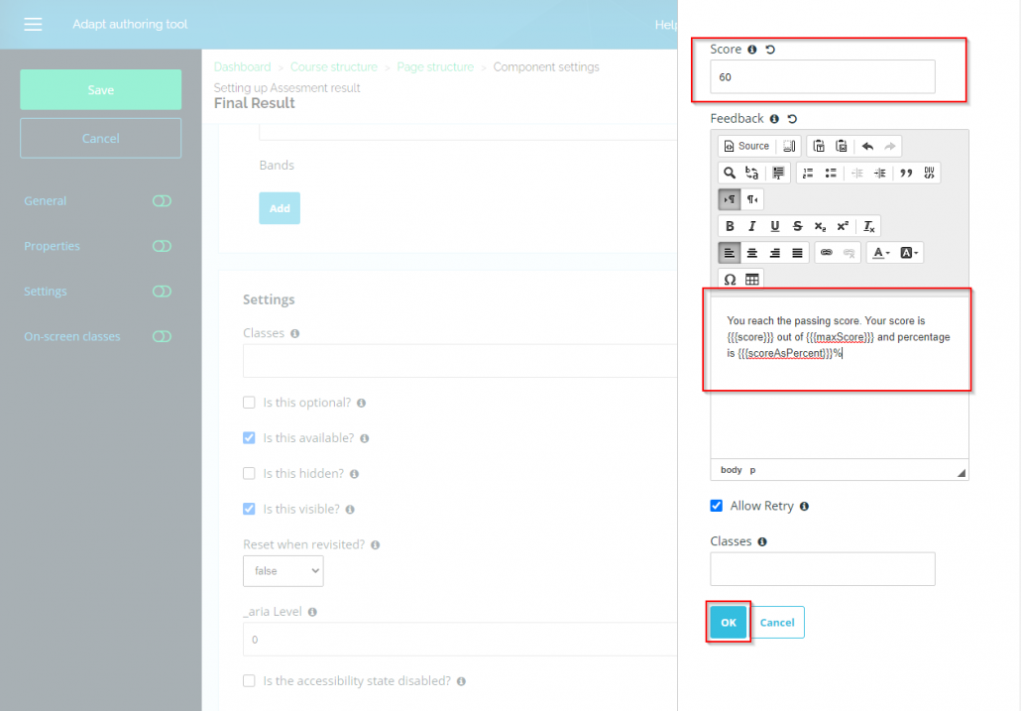Open the 'Reset when revisited?' dropdown
This screenshot has width=1021, height=711.
(x=283, y=570)
